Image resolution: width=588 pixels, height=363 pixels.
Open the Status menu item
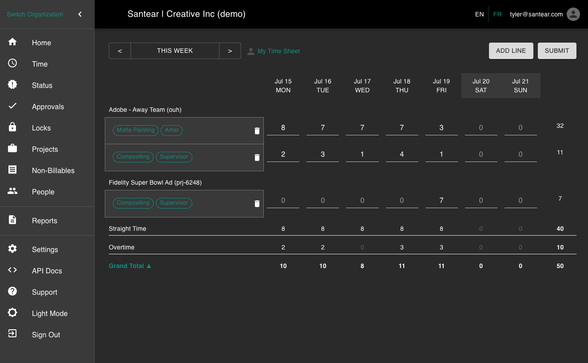(47, 85)
